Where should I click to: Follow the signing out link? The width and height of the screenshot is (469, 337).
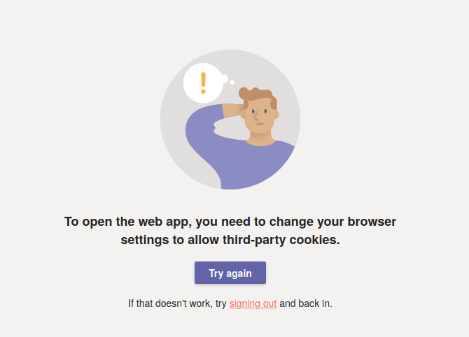(x=253, y=303)
